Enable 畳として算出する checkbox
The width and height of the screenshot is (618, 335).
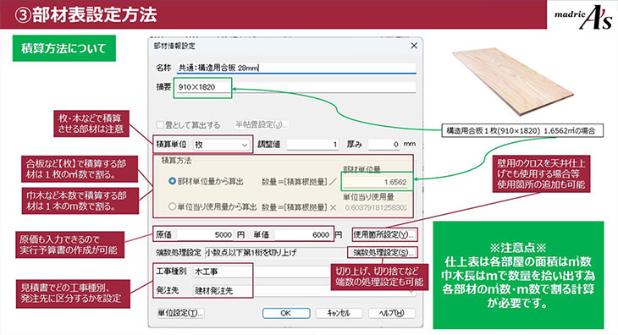click(x=160, y=125)
